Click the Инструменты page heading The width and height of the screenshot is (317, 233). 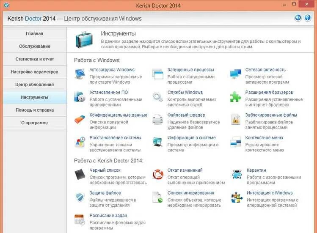[x=118, y=33]
